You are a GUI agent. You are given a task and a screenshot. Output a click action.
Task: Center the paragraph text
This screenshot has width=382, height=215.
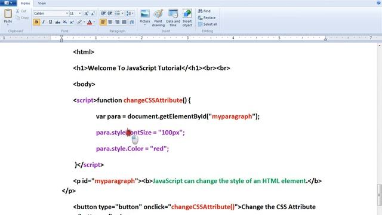(x=110, y=22)
